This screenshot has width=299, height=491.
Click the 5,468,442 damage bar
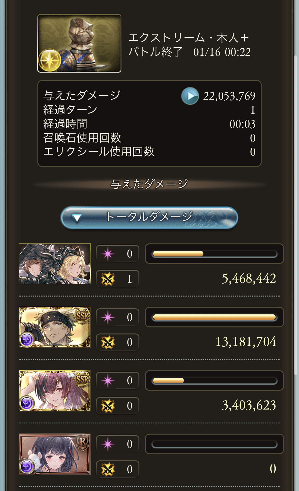tap(215, 254)
